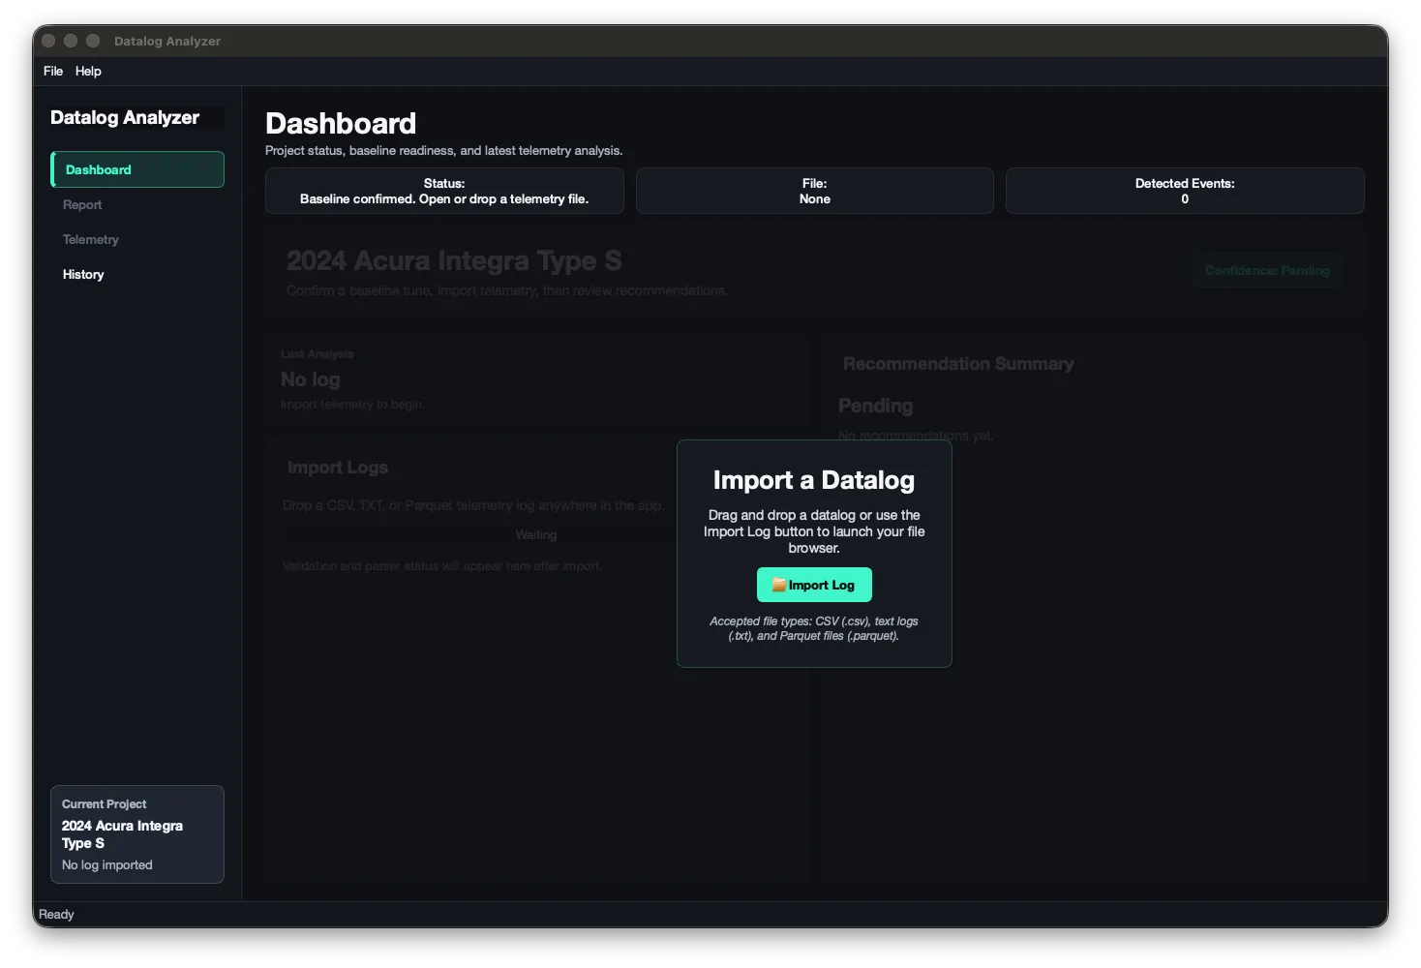The image size is (1421, 968).
Task: Close the Datalog Analyzer window
Action: (48, 41)
